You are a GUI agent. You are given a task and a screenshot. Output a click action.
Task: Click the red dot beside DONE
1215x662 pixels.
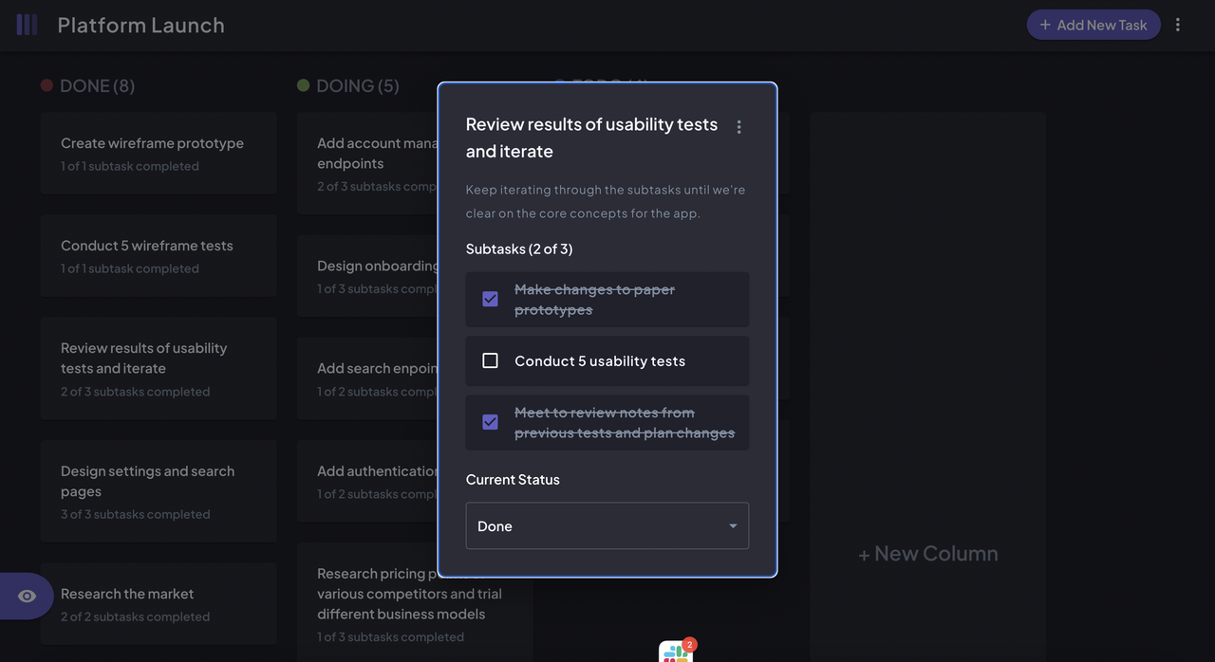tap(47, 85)
